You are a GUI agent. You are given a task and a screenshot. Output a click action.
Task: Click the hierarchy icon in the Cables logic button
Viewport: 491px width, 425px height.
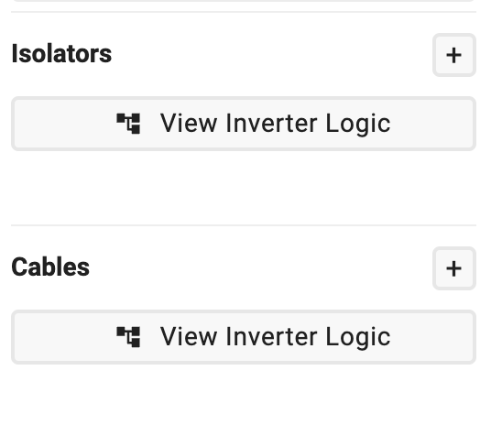point(128,337)
